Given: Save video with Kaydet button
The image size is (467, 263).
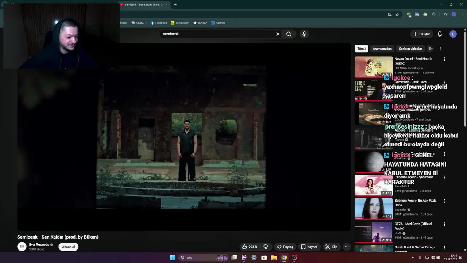Looking at the screenshot, I should 309,247.
